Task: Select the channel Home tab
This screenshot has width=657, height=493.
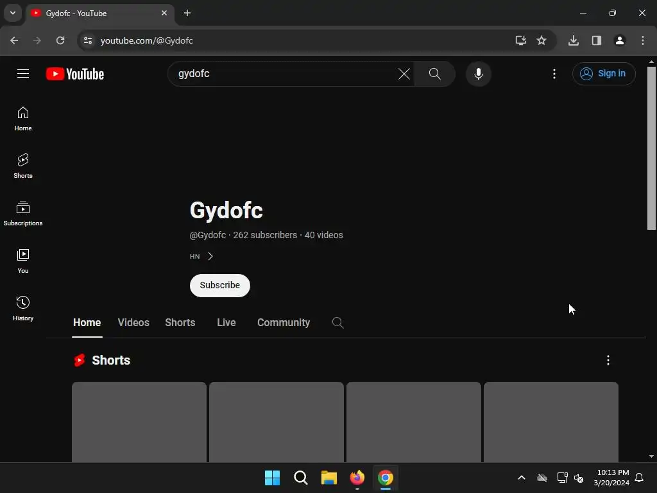Action: coord(87,322)
